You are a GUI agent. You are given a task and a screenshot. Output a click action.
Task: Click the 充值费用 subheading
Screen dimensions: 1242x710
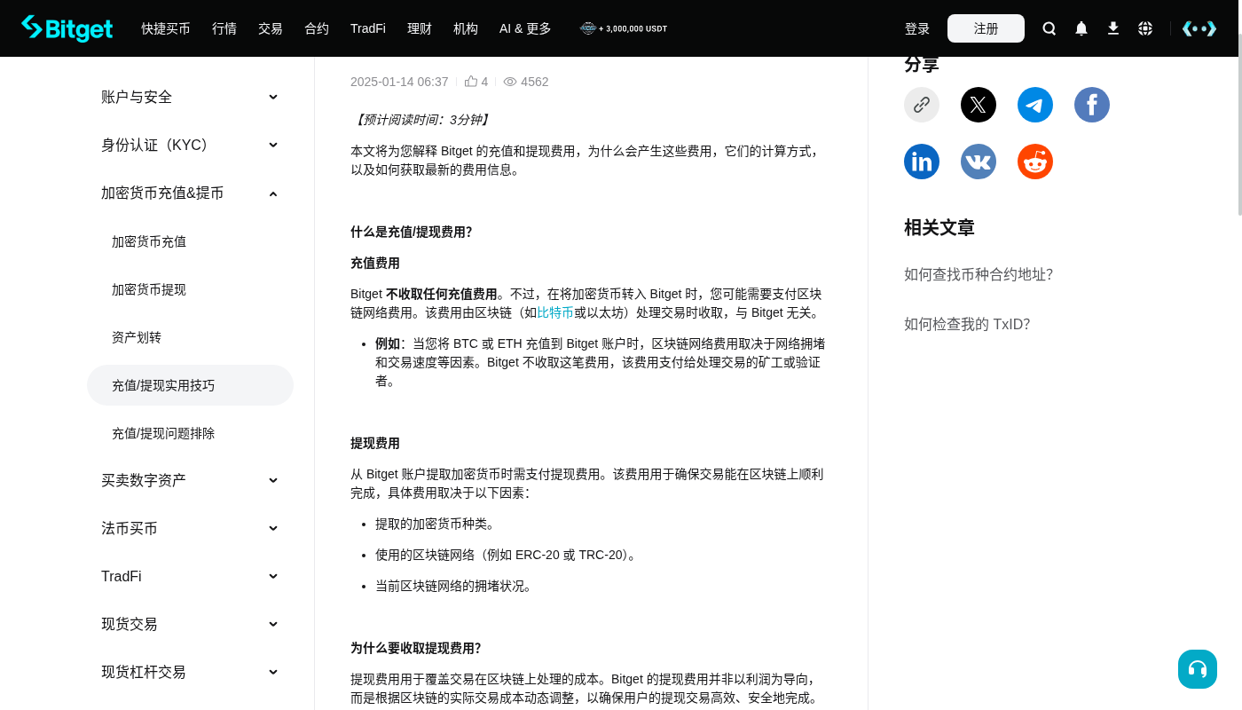pos(375,263)
